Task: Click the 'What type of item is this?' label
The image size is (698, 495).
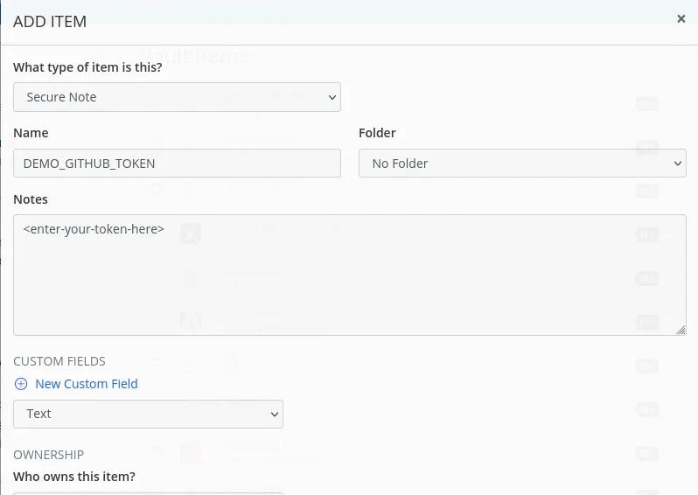Action: point(87,67)
